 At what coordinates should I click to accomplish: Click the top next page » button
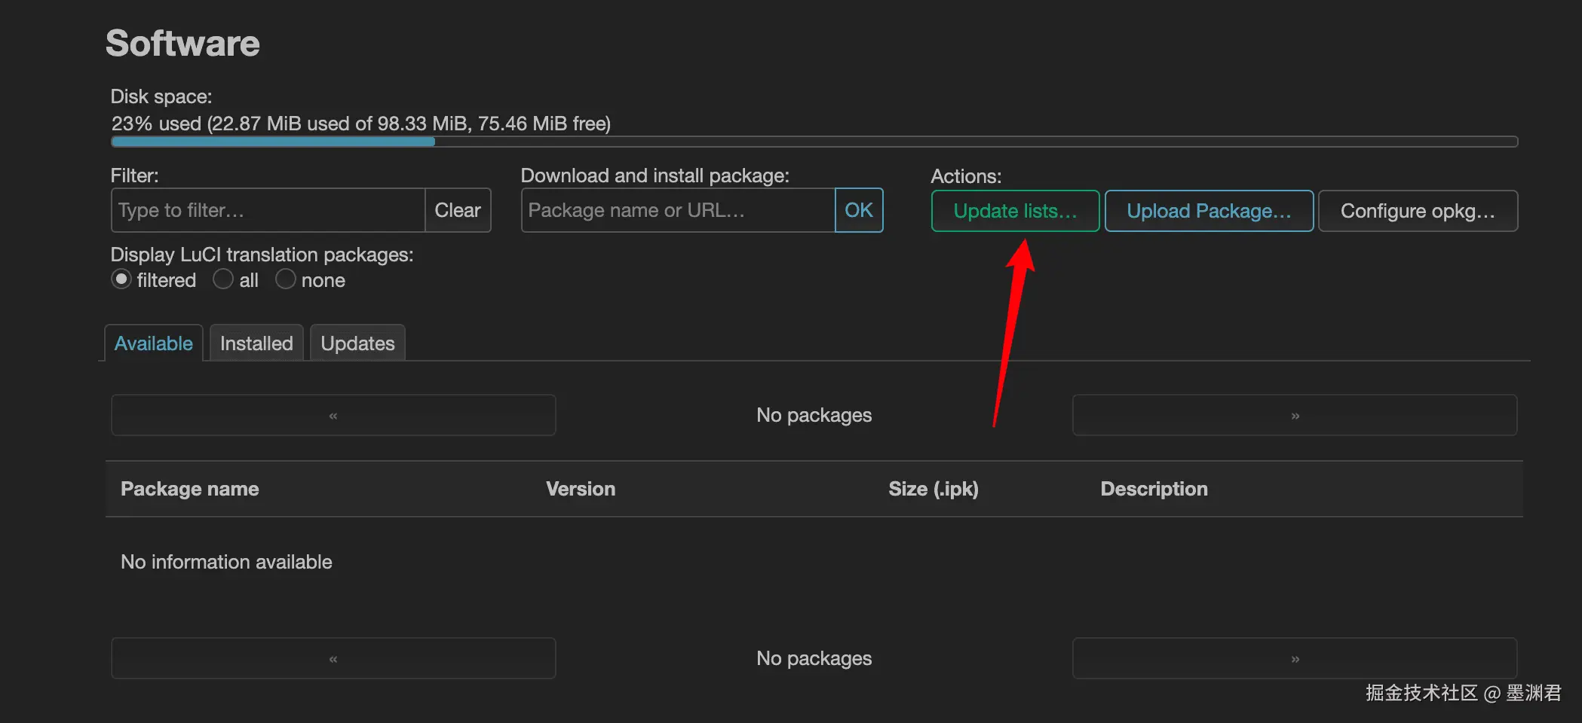1294,415
